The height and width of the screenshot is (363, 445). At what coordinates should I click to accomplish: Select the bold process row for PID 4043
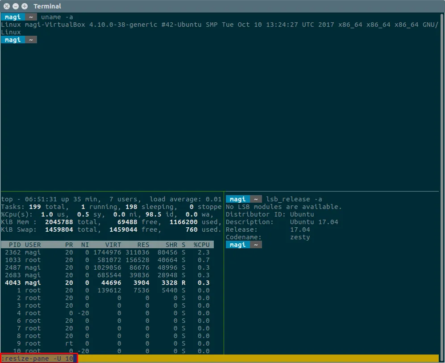[107, 283]
